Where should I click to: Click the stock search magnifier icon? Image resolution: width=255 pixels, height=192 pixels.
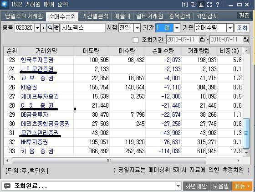click(x=50, y=28)
